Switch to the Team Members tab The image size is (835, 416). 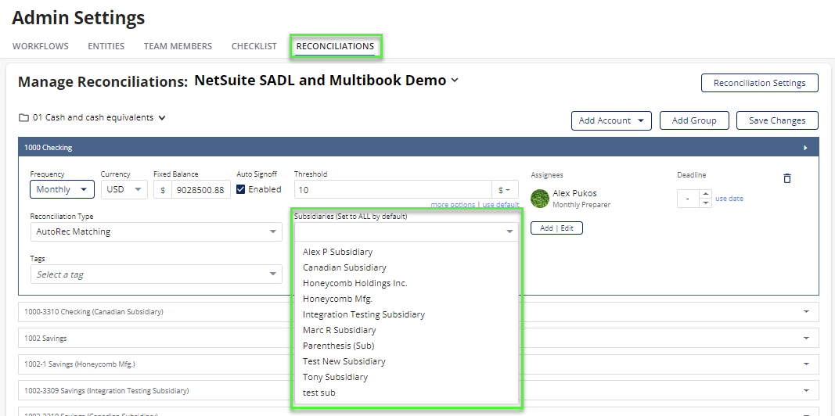click(178, 46)
